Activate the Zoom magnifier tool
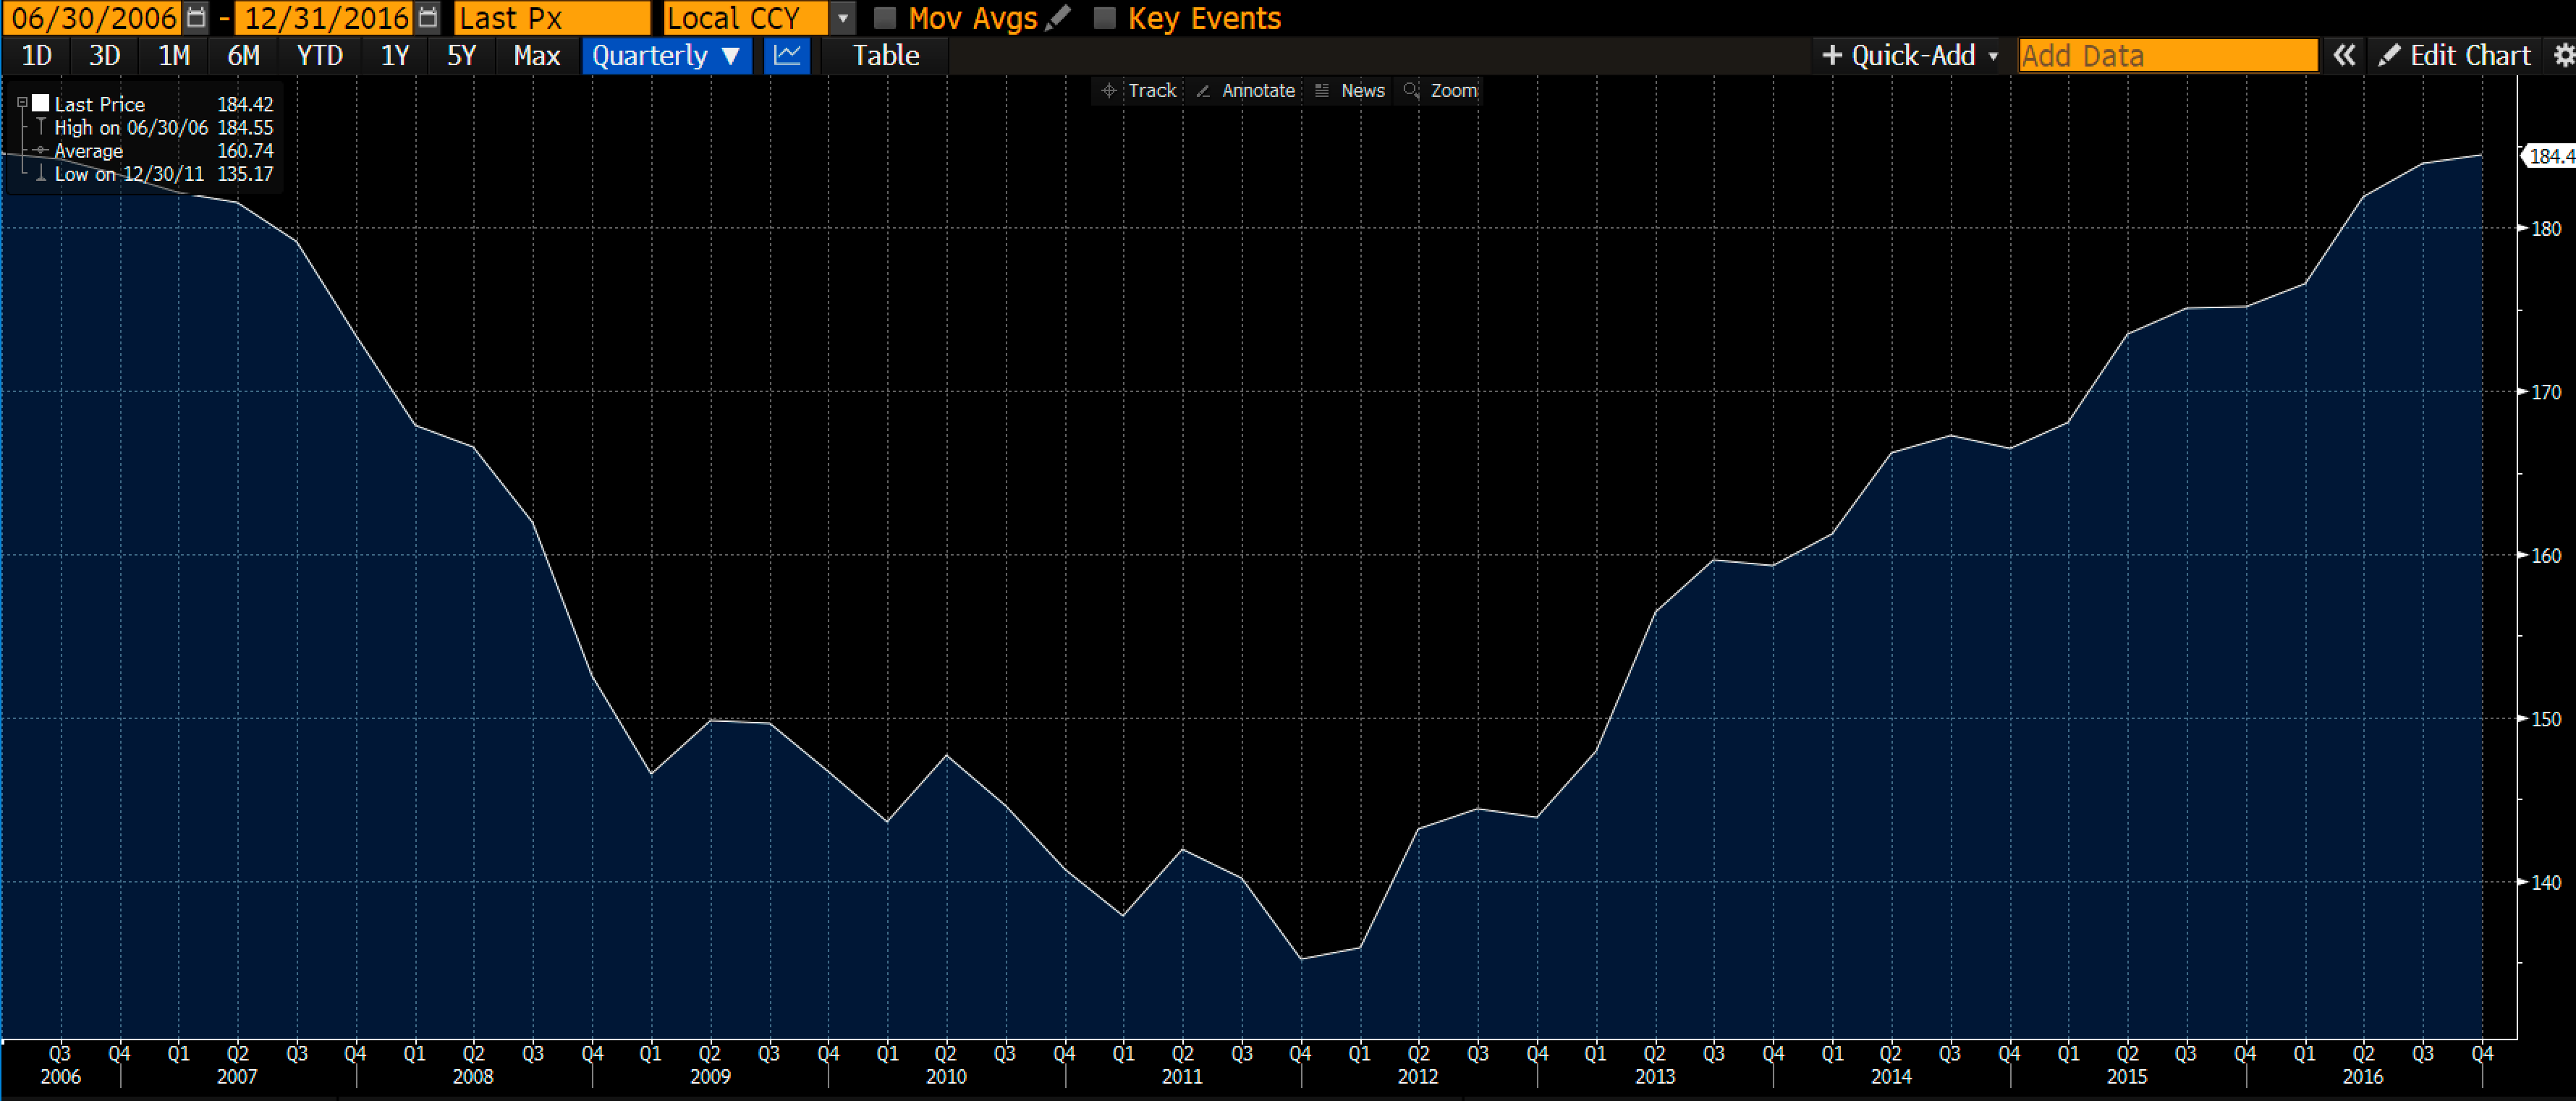 tap(1441, 91)
